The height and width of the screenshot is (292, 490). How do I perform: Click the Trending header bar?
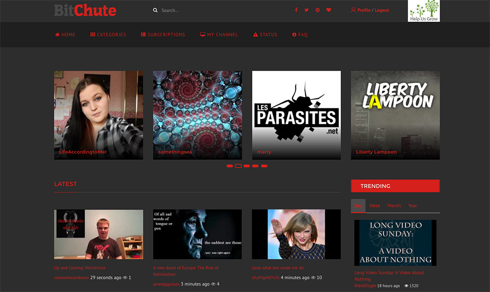pyautogui.click(x=395, y=186)
